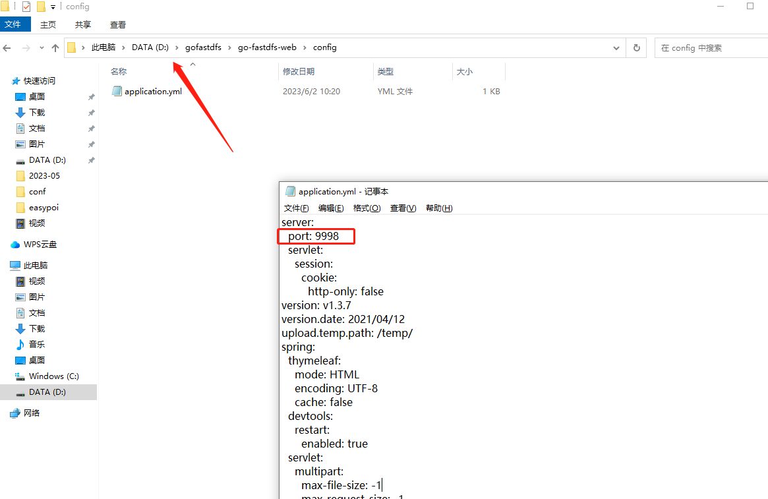Click config in the address path

point(325,47)
